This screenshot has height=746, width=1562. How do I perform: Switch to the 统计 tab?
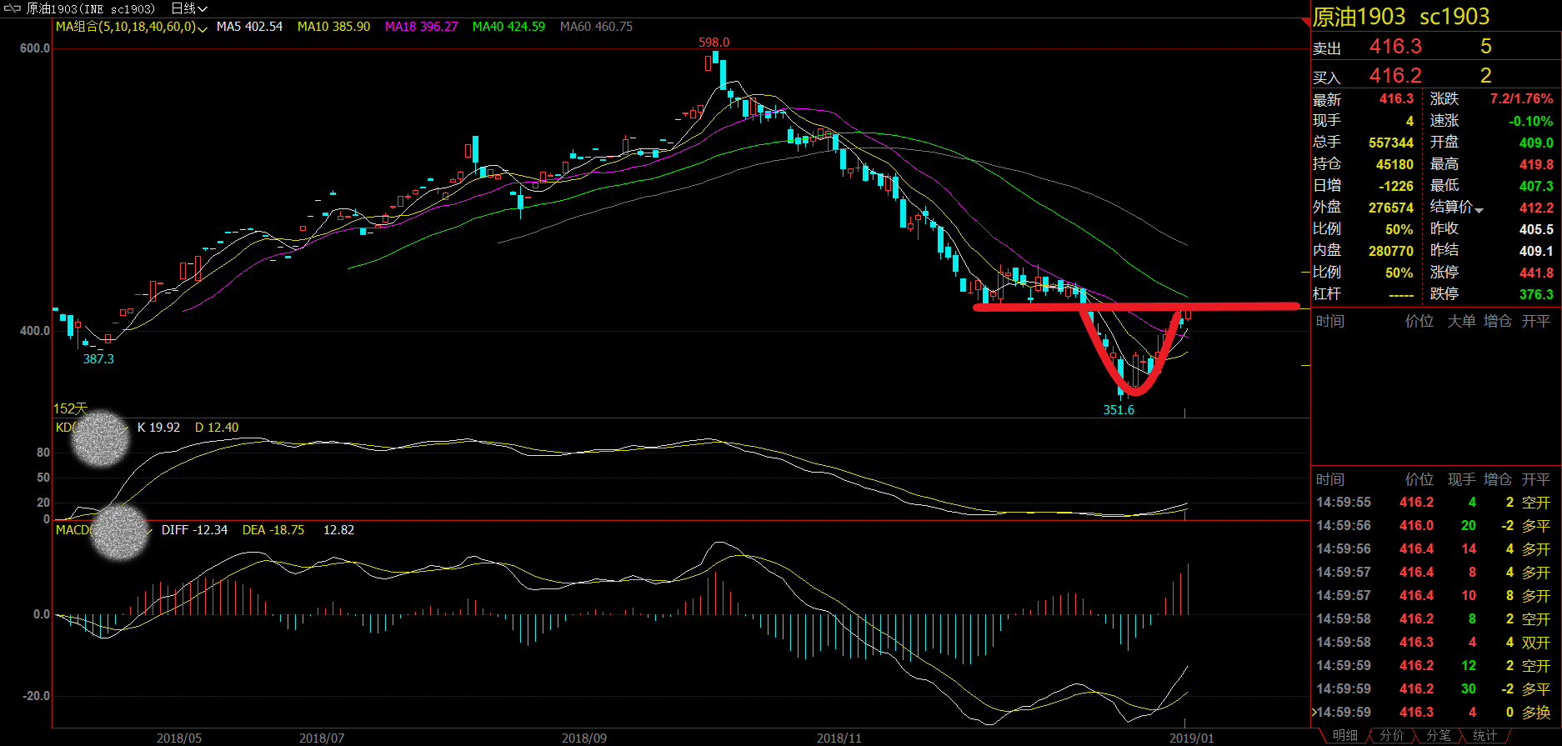[x=1484, y=735]
